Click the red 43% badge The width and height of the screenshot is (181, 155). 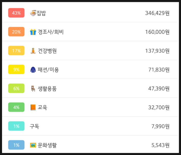16,13
